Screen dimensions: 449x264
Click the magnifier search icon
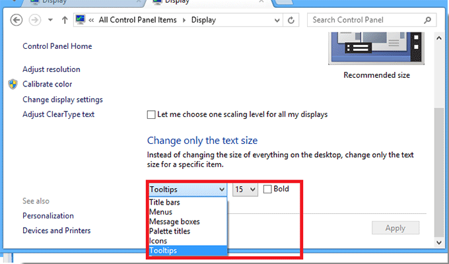tap(427, 20)
